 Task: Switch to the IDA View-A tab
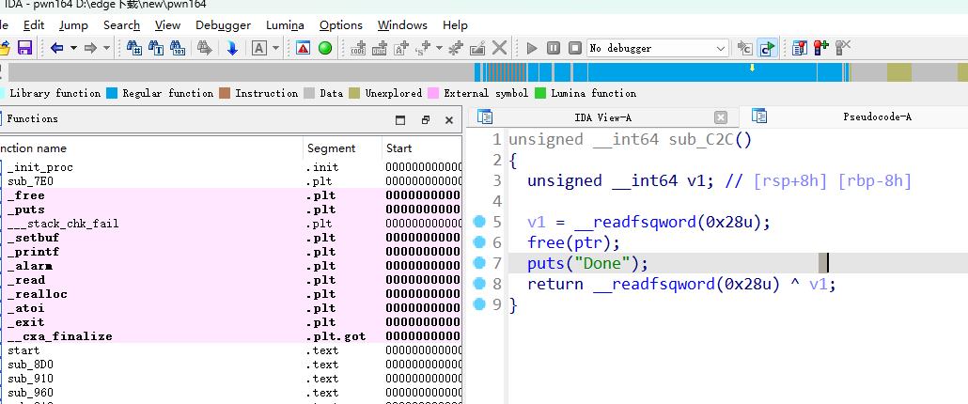[x=602, y=117]
